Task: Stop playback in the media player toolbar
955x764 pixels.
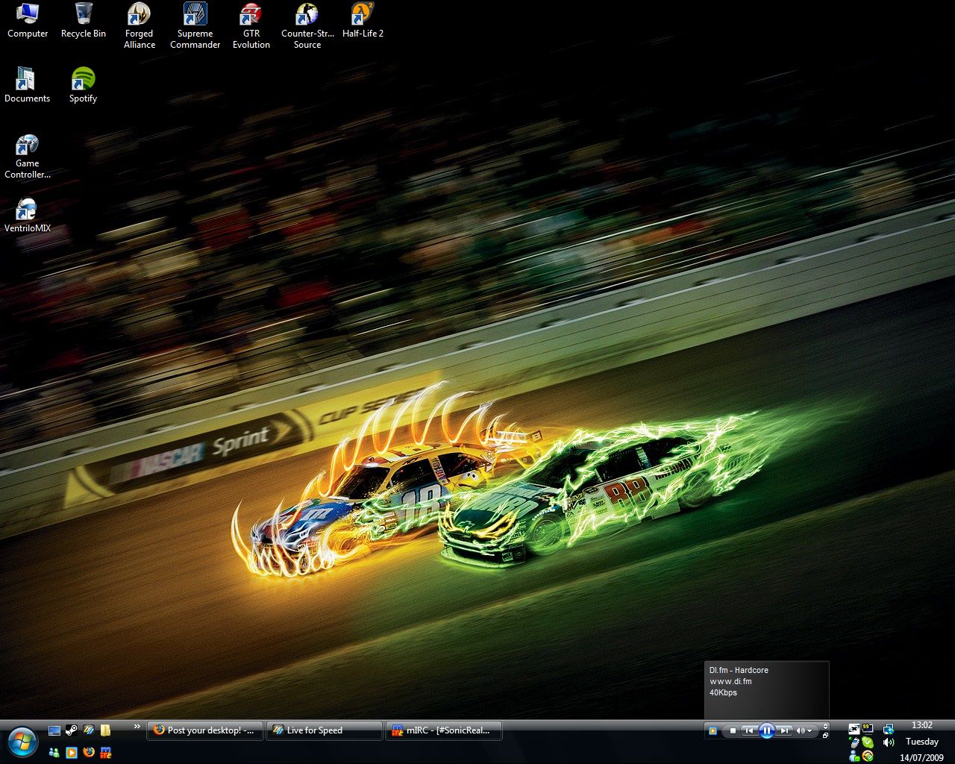Action: pyautogui.click(x=733, y=731)
